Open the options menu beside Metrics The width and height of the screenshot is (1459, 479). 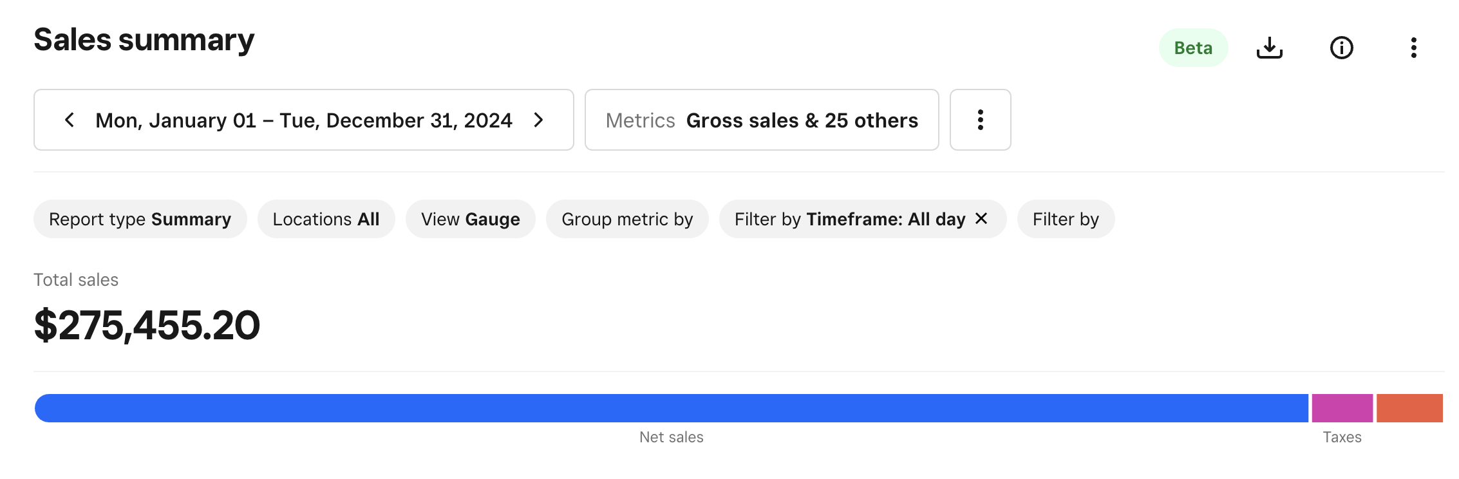tap(980, 120)
